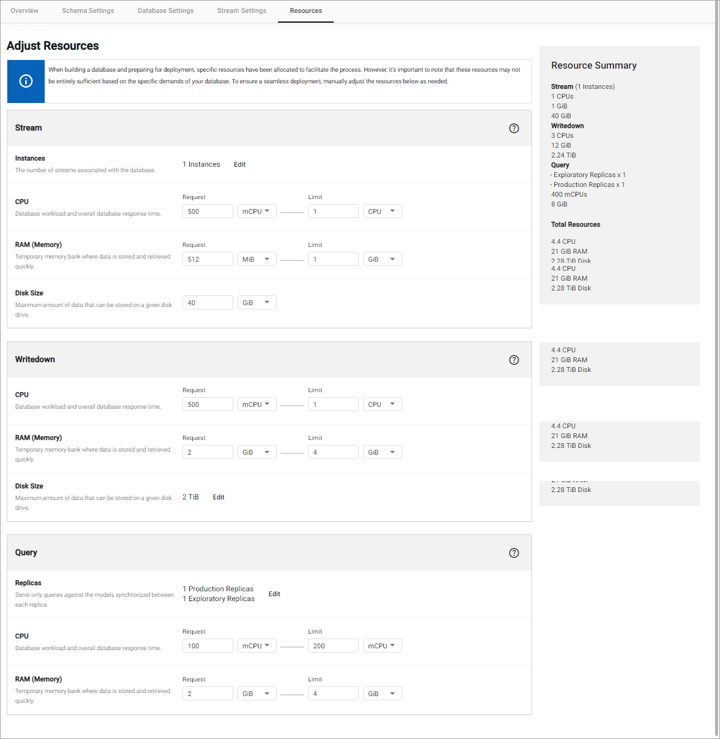
Task: Open Writedown CPU limit unit dropdown
Action: [x=382, y=404]
